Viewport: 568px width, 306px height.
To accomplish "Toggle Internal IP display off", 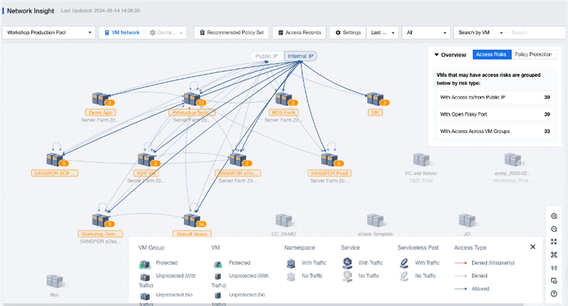I will (x=300, y=56).
